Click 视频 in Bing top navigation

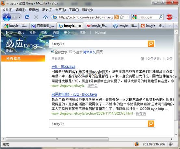[32, 33]
